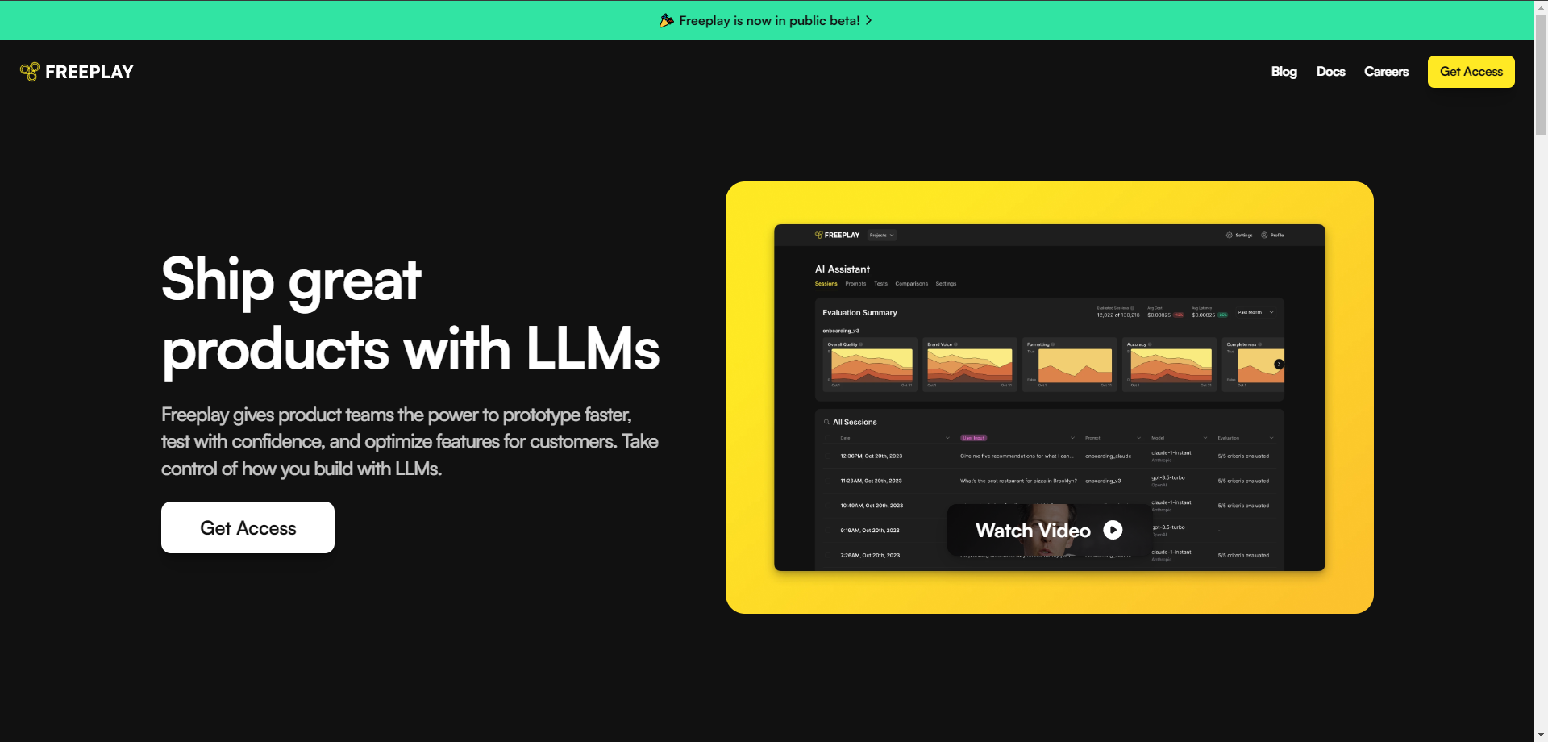Click the search icon beside All Sessions
The image size is (1548, 742).
pos(826,422)
